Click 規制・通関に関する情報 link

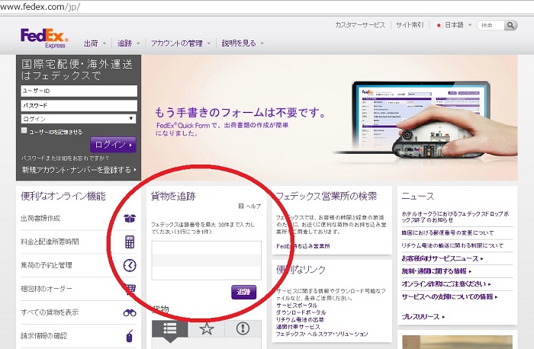click(x=436, y=271)
